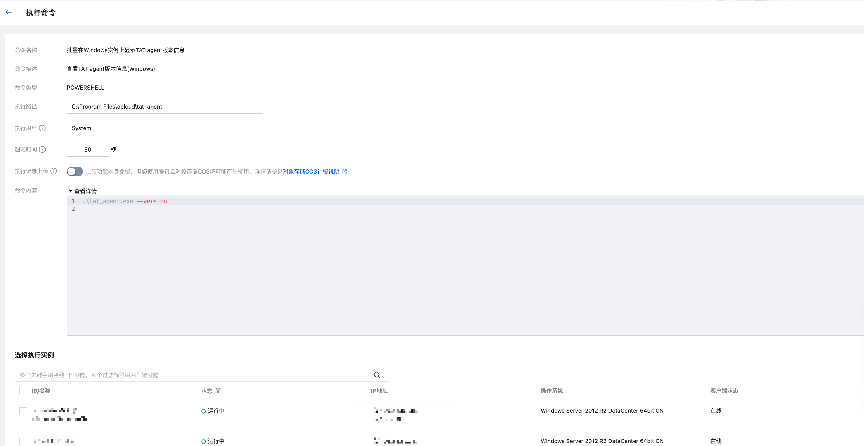
Task: Click the back arrow icon
Action: 9,12
